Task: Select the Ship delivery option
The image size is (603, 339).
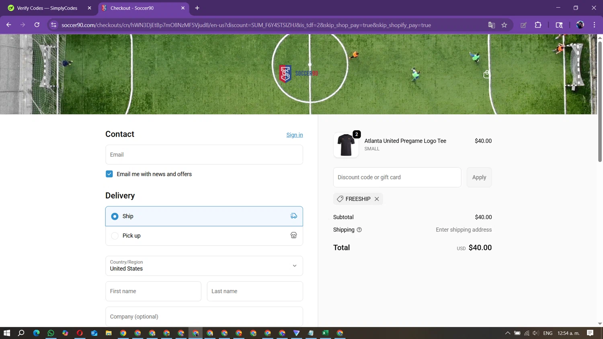Action: click(204, 216)
